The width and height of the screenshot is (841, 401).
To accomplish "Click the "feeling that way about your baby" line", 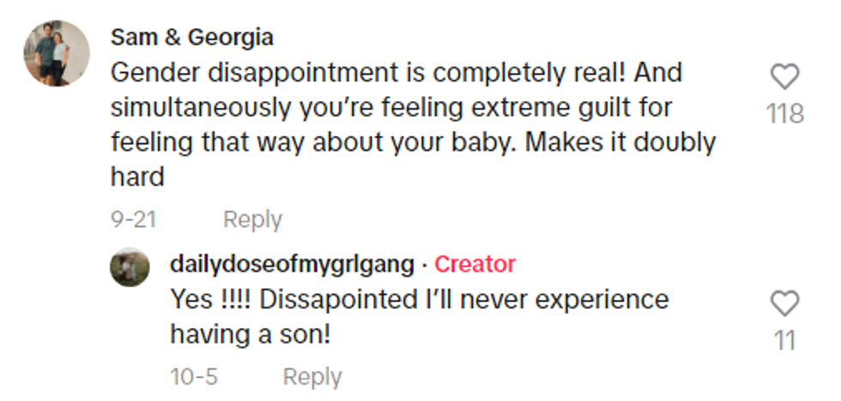I will pos(312,142).
